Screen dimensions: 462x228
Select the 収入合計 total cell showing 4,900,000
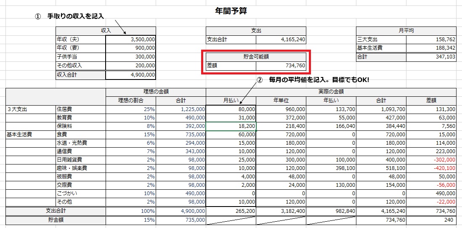[130, 75]
